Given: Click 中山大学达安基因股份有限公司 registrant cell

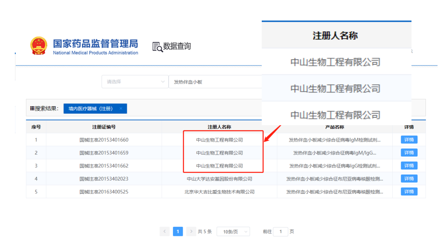Looking at the screenshot, I should pos(219,179).
